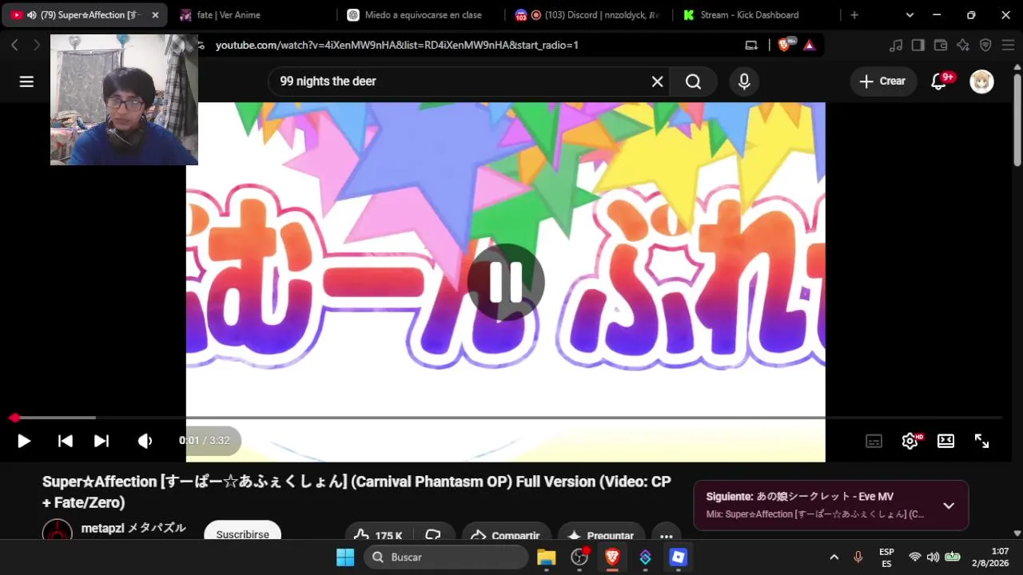The height and width of the screenshot is (575, 1023).
Task: Open the tab search dropdown arrow
Action: (x=910, y=15)
